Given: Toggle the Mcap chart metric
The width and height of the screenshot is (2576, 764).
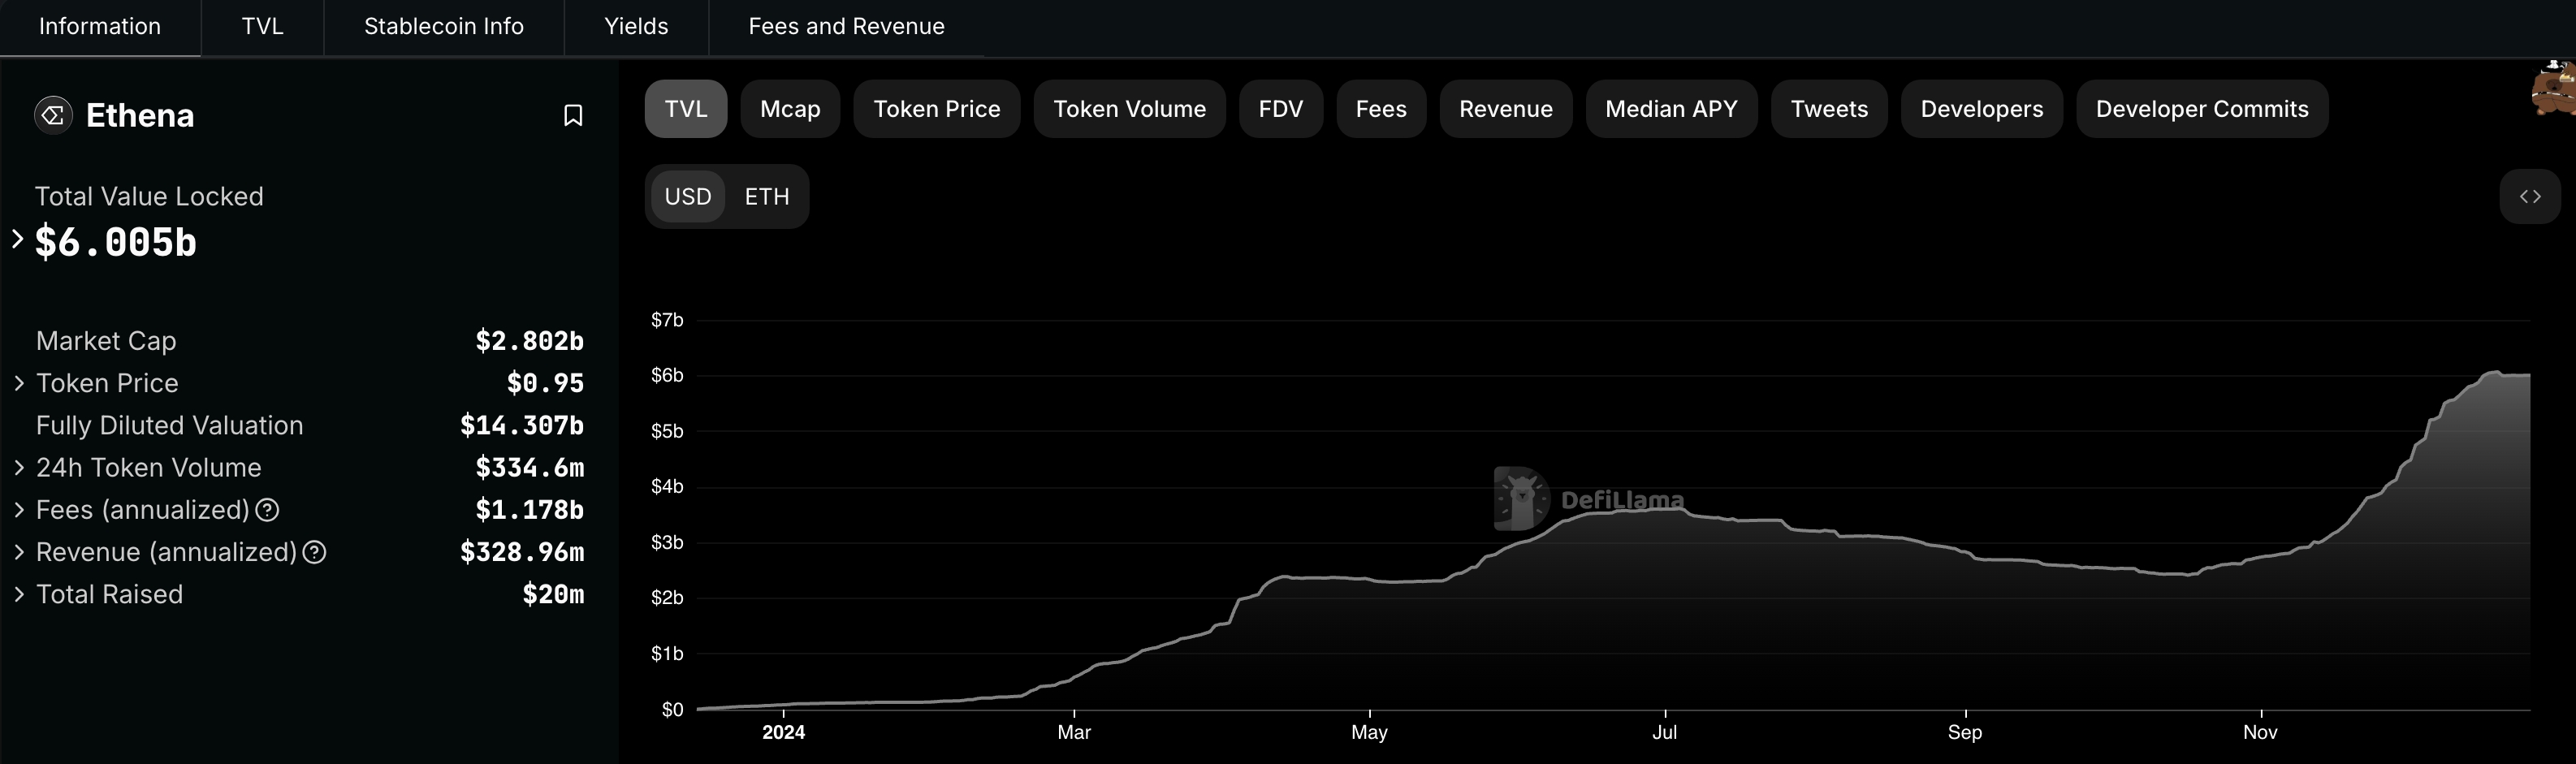Looking at the screenshot, I should point(790,109).
